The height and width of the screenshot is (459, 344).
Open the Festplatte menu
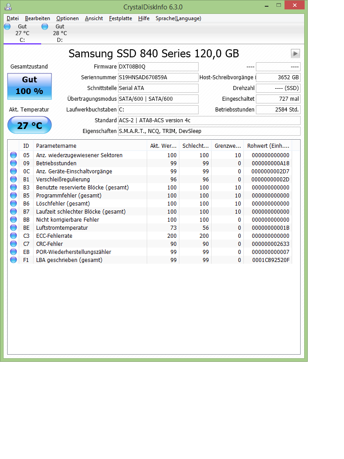click(120, 18)
